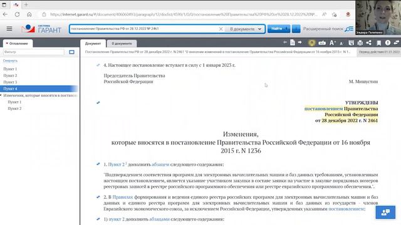This screenshot has height=225, width=401.
Task: Open Расширенный поиск advanced search
Action: (x=328, y=29)
